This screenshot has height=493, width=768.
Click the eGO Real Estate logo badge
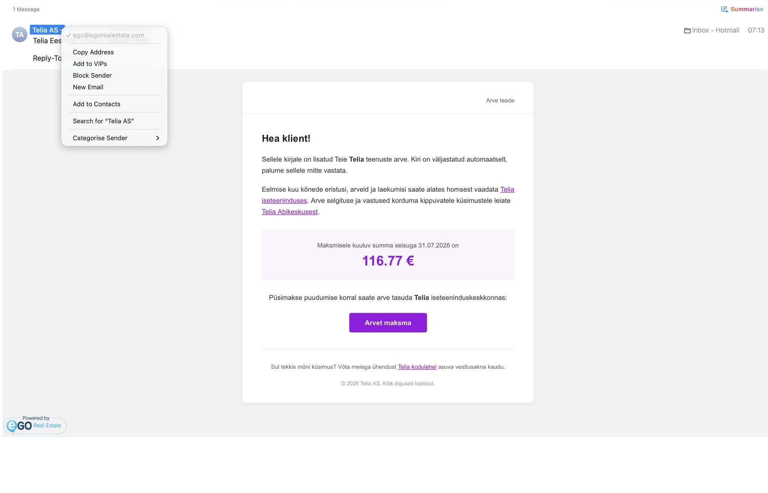click(35, 425)
